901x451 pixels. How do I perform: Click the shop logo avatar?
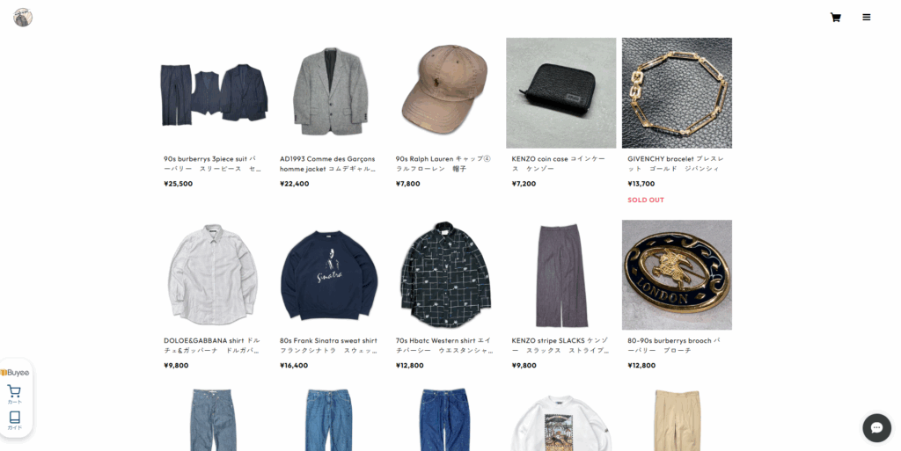(23, 18)
